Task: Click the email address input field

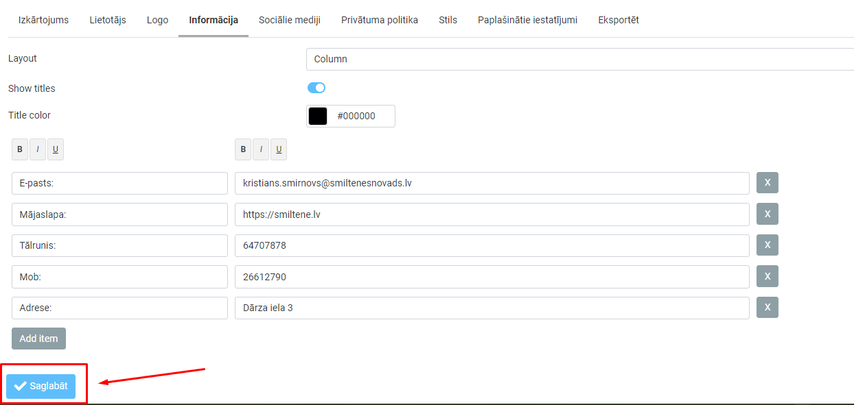Action: click(492, 183)
